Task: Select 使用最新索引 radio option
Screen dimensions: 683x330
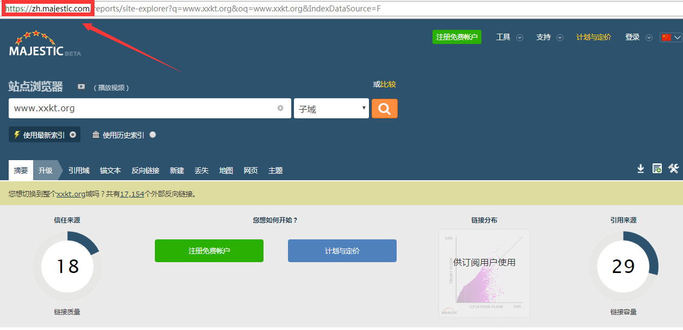Action: [73, 135]
